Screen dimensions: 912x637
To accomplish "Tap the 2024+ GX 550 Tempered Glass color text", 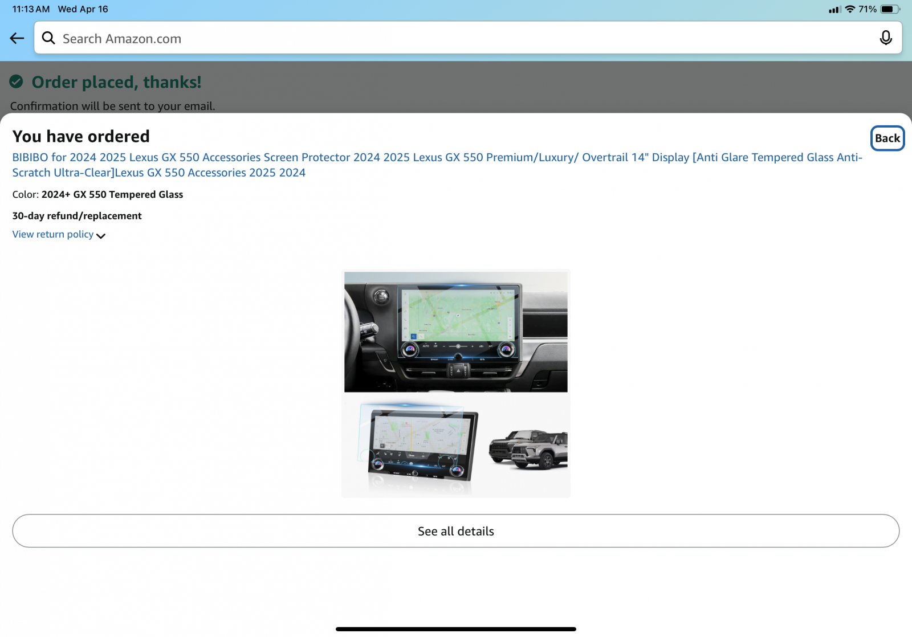I will 112,194.
